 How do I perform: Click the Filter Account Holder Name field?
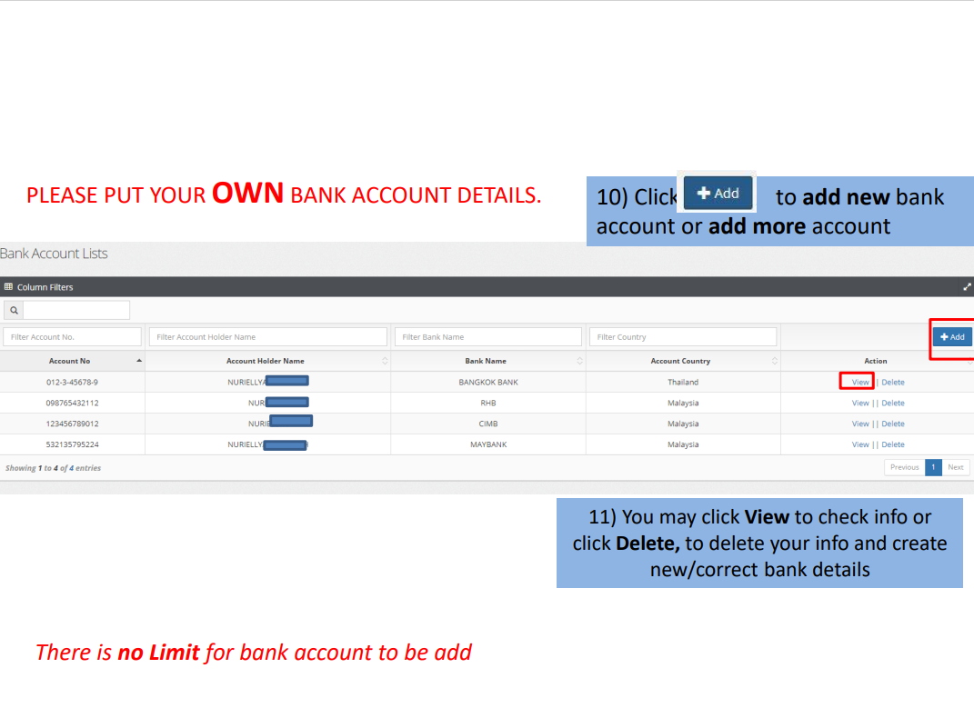click(x=267, y=337)
